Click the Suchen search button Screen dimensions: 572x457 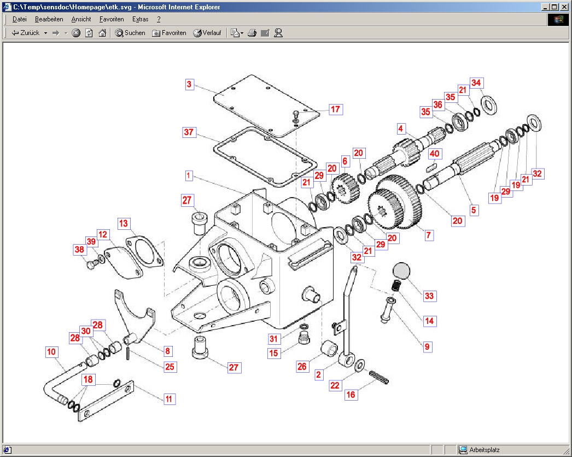tap(130, 33)
